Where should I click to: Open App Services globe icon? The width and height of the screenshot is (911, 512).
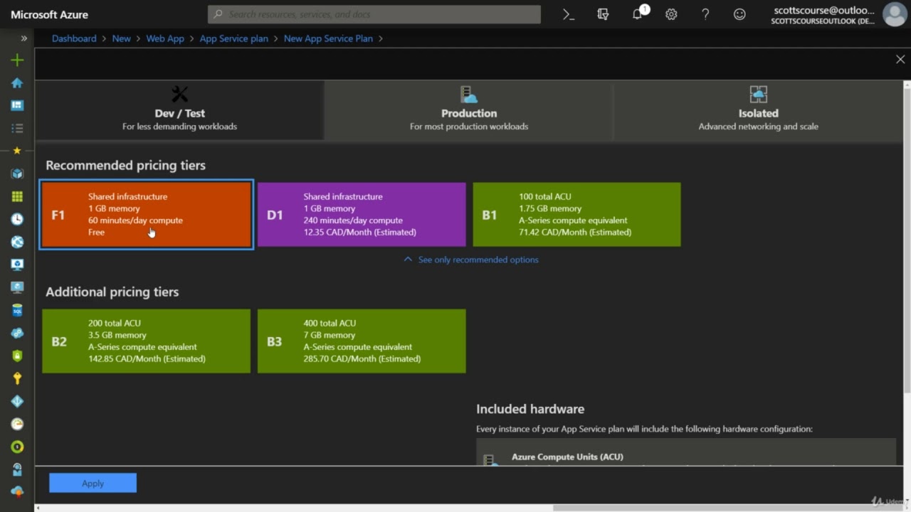[x=17, y=242]
